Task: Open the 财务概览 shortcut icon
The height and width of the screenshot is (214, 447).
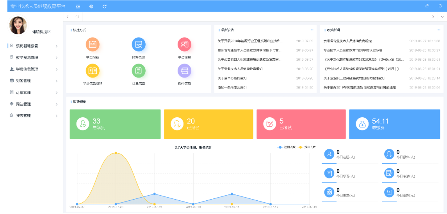Action: (139, 44)
